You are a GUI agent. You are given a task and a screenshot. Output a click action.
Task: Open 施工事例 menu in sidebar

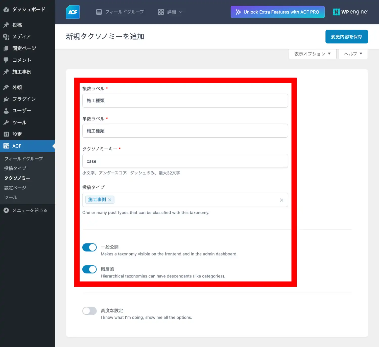[x=27, y=72]
